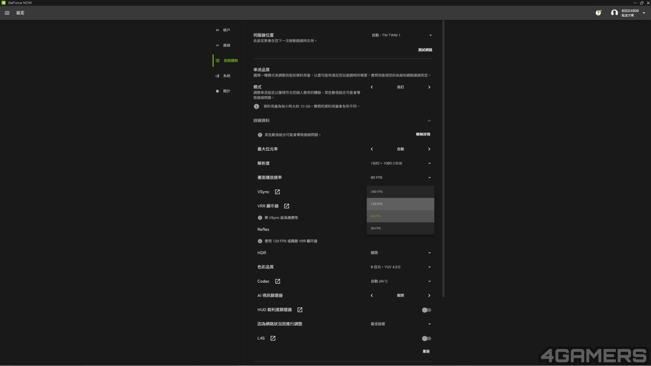
Task: Open the L4S external info link icon
Action: 273,338
